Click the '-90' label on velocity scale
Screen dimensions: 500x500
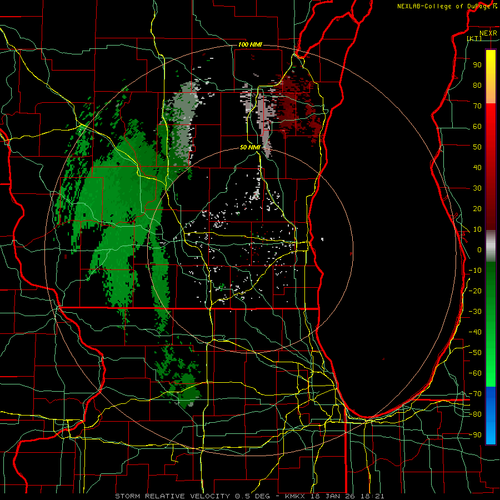click(x=475, y=434)
